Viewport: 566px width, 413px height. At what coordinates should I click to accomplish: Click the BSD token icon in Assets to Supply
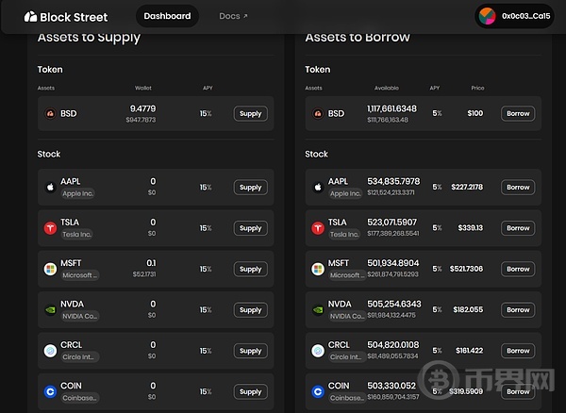(x=50, y=114)
